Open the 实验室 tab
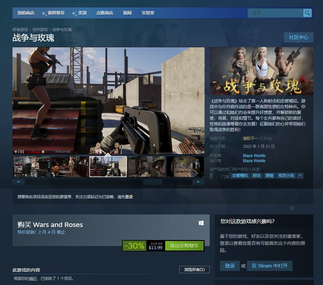323x285 pixels. point(148,13)
